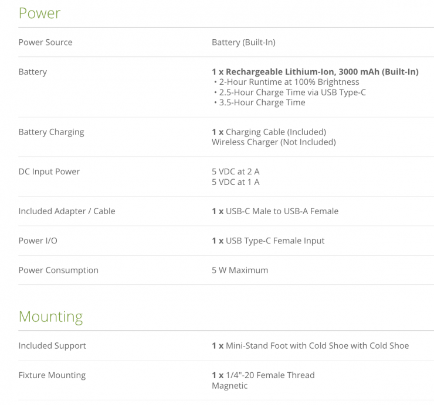This screenshot has height=405, width=434.
Task: Click the "Charging Cable (Included)" text
Action: [276, 132]
